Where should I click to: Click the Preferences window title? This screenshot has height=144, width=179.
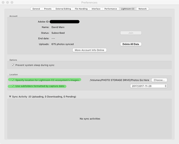(89, 3)
